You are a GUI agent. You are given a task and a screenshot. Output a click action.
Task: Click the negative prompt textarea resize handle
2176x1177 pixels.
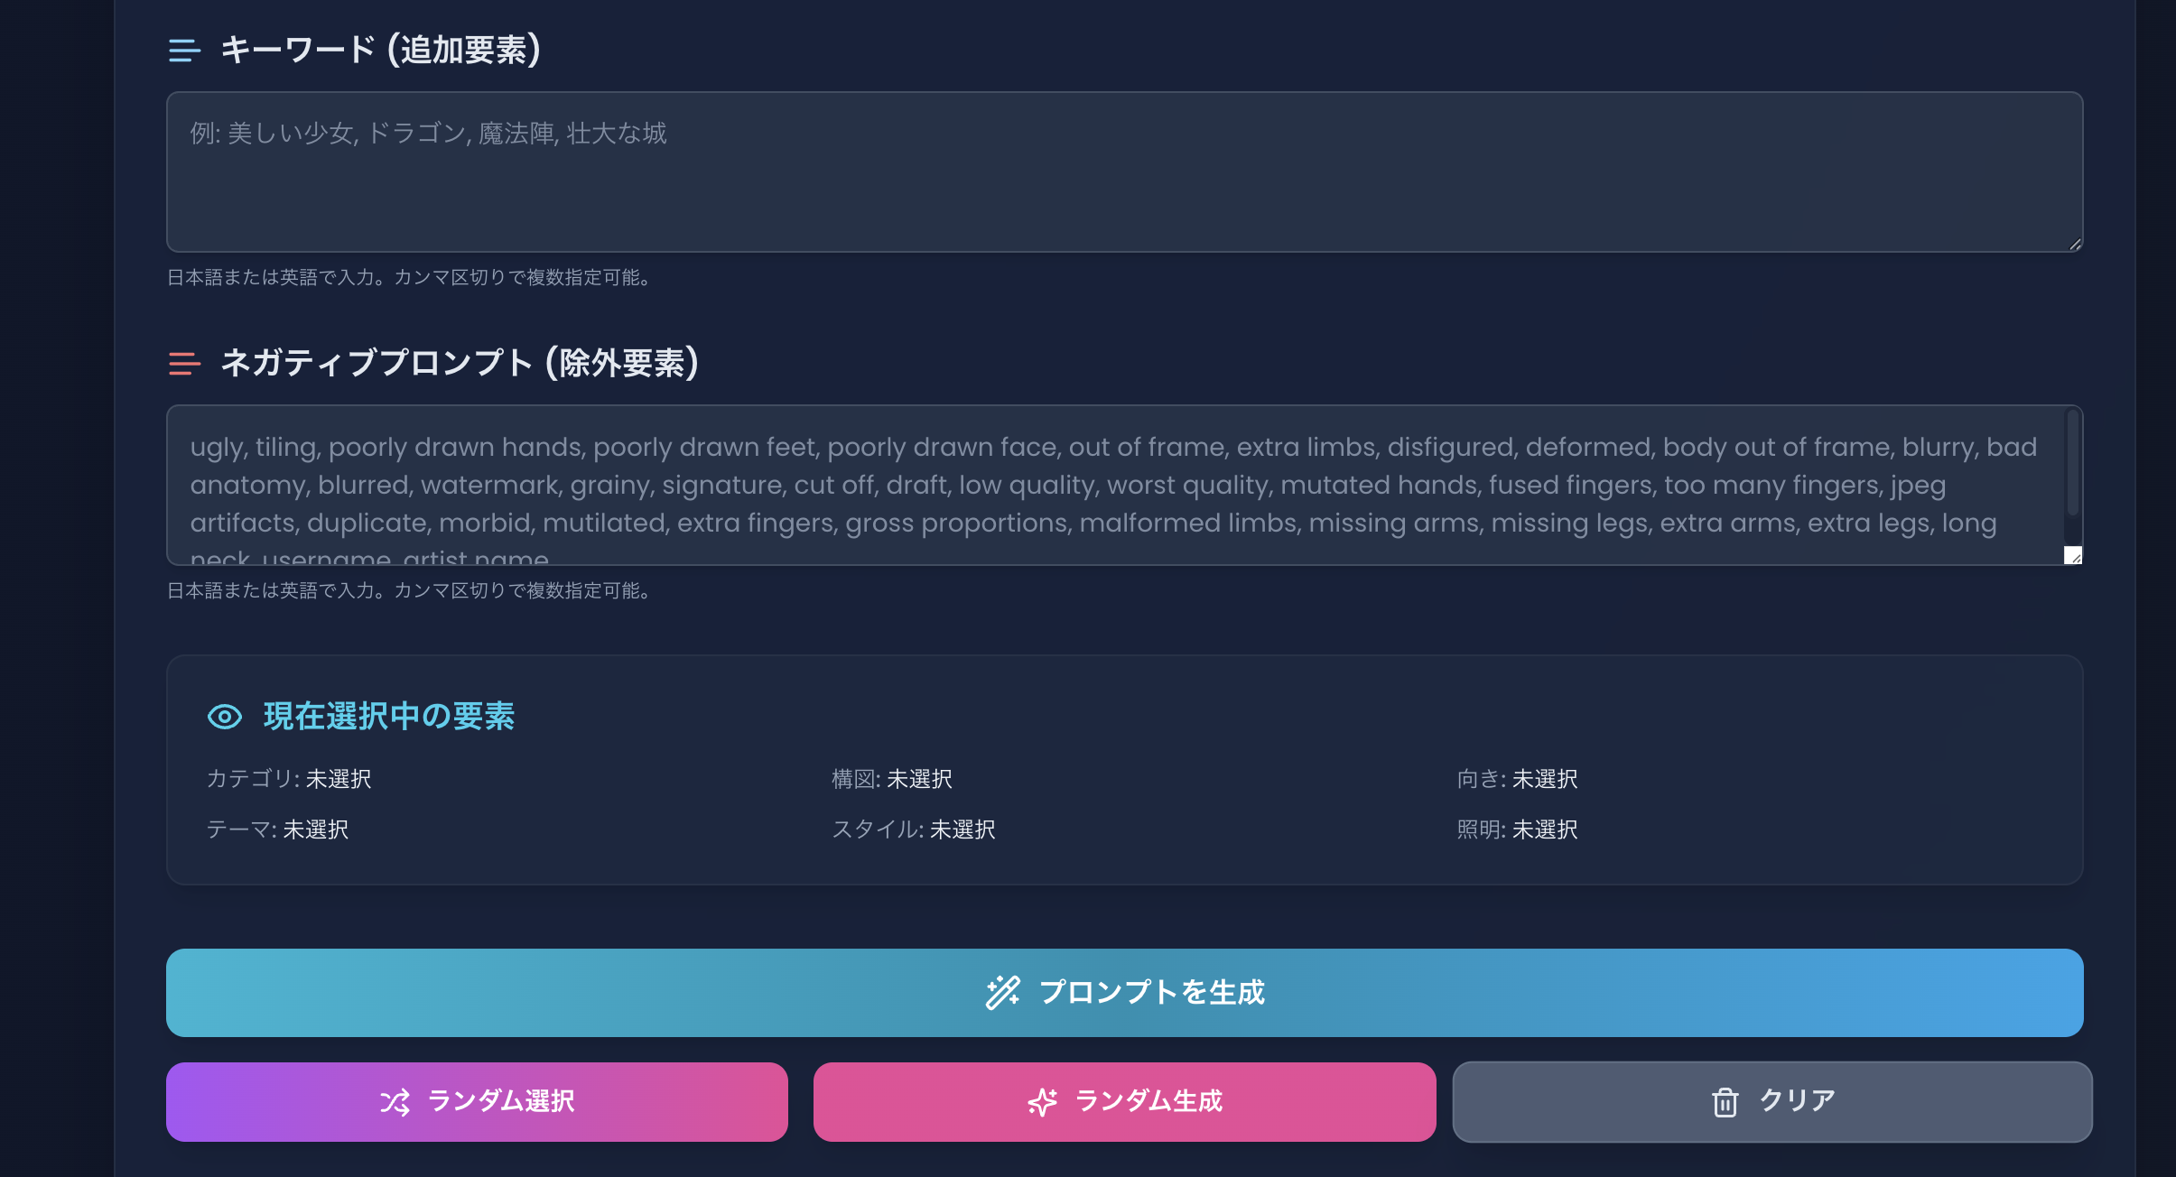coord(2073,556)
